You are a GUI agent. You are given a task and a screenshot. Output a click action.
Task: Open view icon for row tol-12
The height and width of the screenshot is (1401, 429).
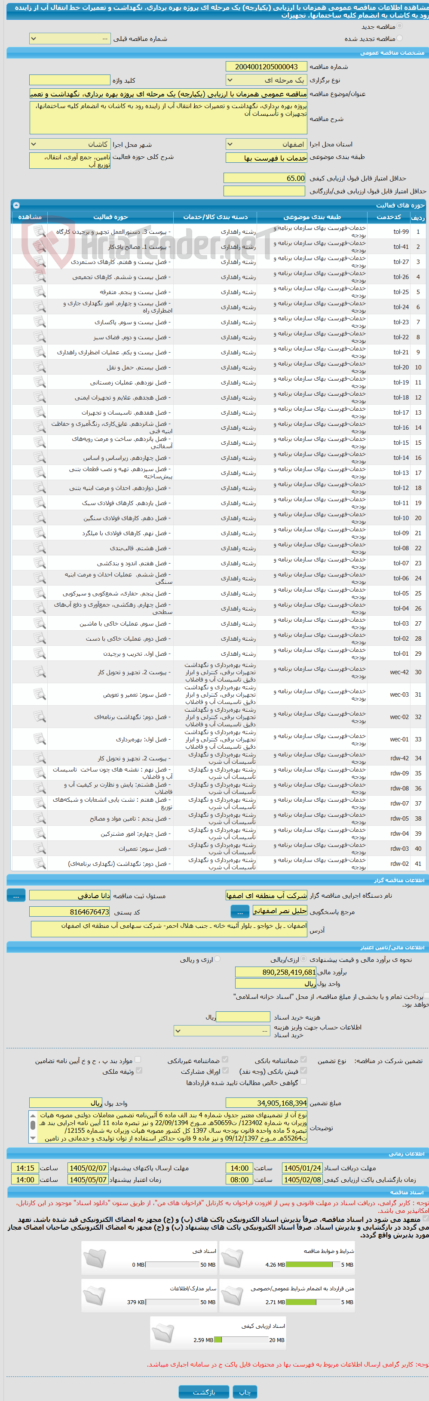click(x=39, y=488)
